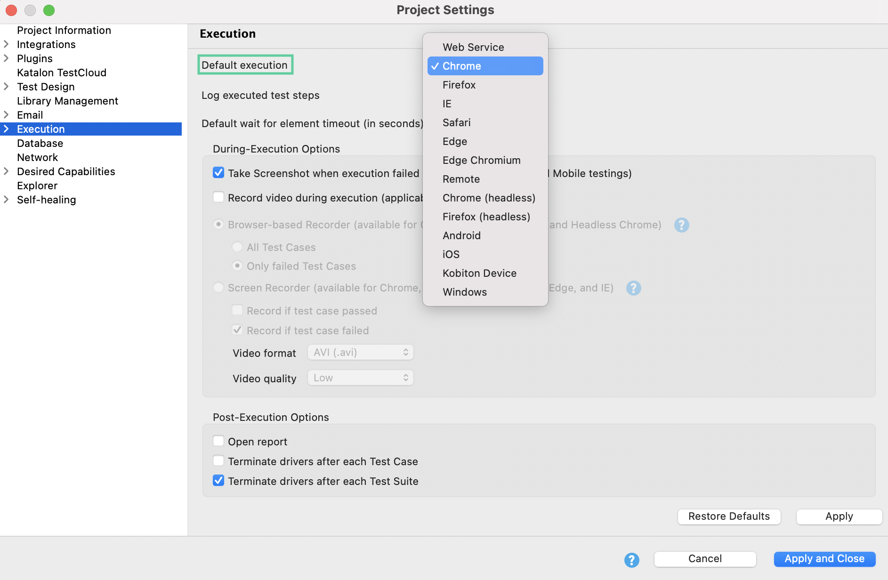The height and width of the screenshot is (580, 888).
Task: Check the Open report option
Action: (218, 441)
